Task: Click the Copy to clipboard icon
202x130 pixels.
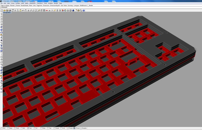Action: [18, 10]
